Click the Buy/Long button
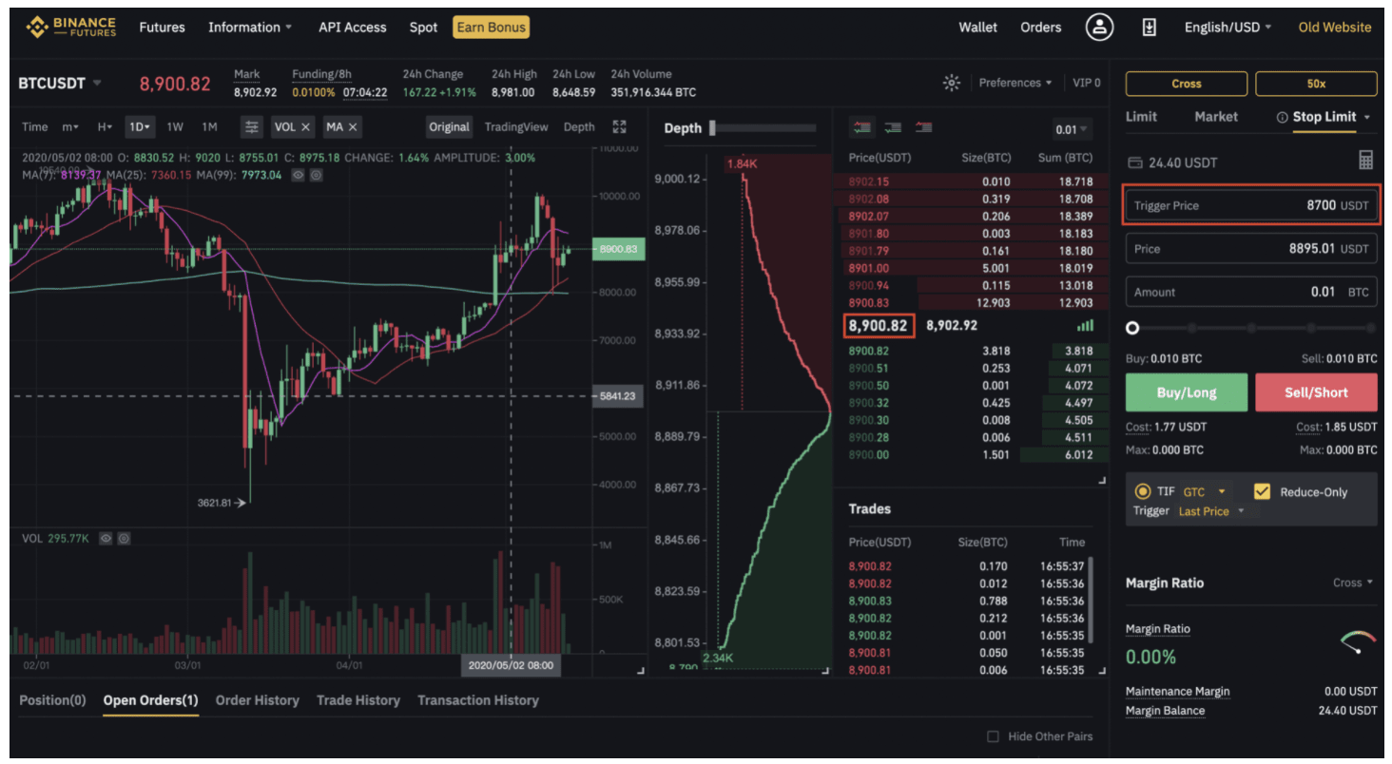 1187,392
